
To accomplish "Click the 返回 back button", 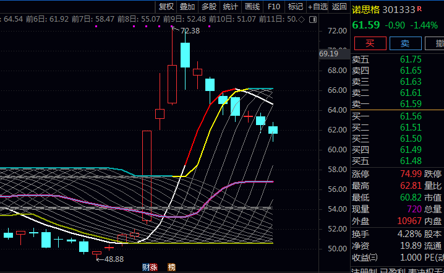I will (x=339, y=7).
